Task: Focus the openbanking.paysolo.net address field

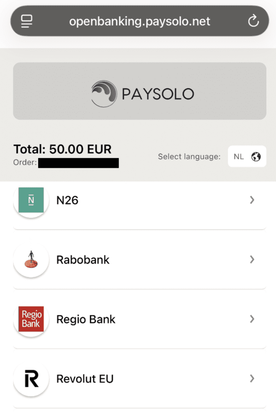Action: tap(140, 21)
